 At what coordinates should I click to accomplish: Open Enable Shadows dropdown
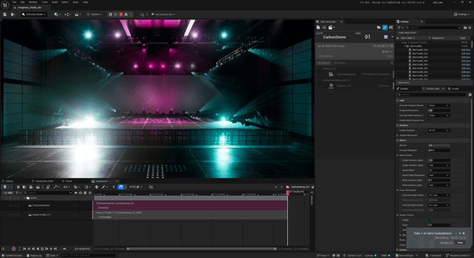point(439,130)
